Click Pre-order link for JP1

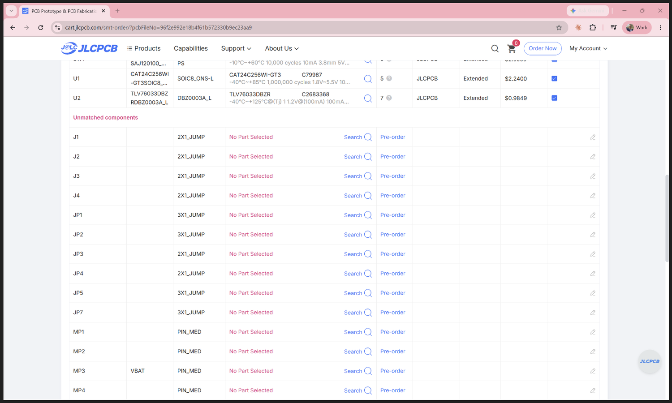click(x=392, y=215)
